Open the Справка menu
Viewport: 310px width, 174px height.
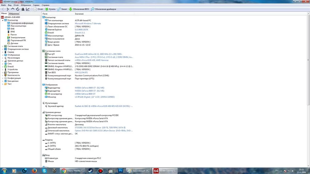click(x=46, y=5)
